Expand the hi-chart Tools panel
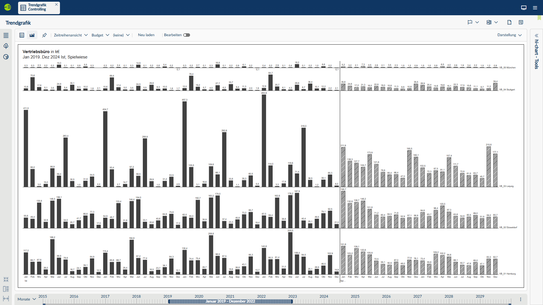The image size is (543, 305). (x=536, y=36)
